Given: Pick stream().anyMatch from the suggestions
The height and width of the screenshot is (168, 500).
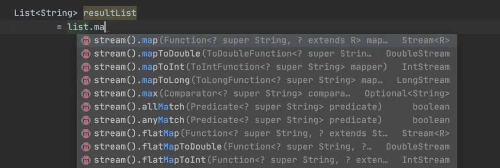Looking at the screenshot, I should [x=267, y=120].
